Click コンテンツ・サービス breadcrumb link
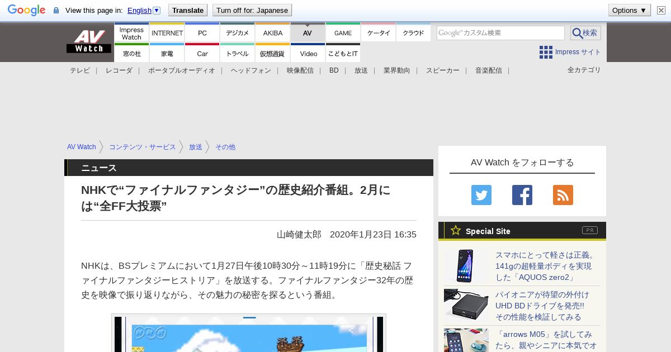 (142, 147)
